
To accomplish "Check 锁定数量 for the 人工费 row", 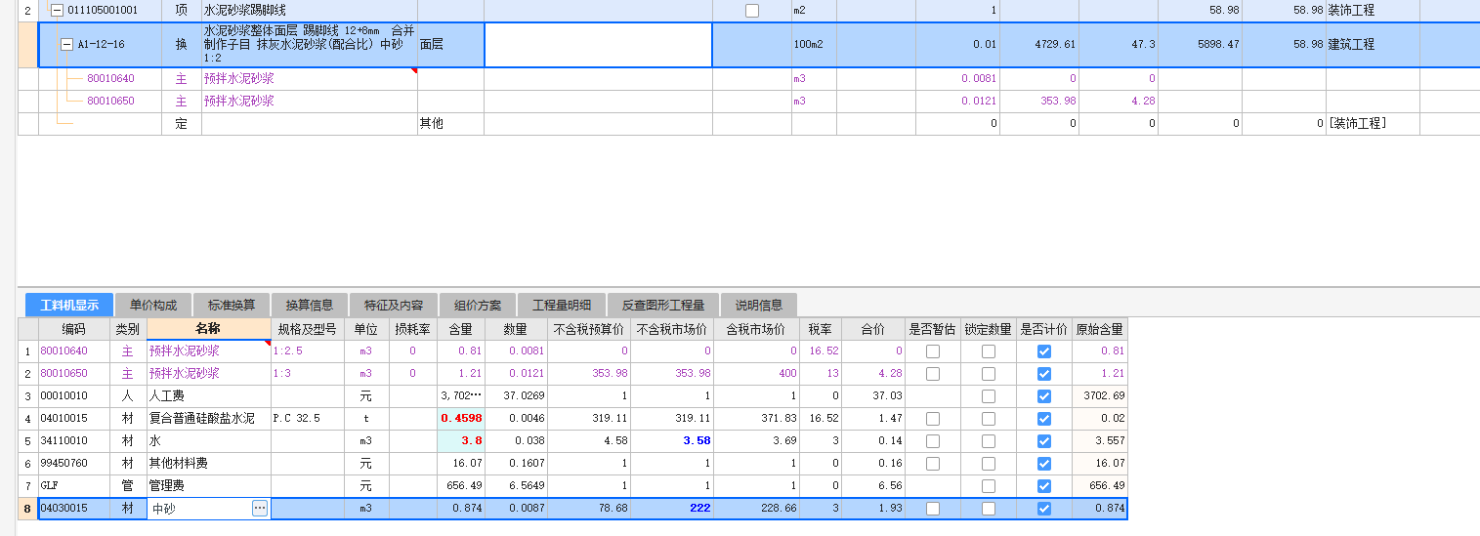I will [x=989, y=396].
